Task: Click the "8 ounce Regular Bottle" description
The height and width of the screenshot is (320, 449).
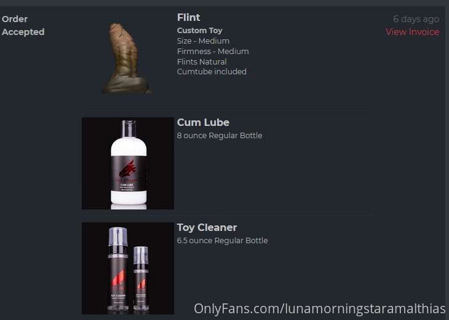Action: (220, 136)
